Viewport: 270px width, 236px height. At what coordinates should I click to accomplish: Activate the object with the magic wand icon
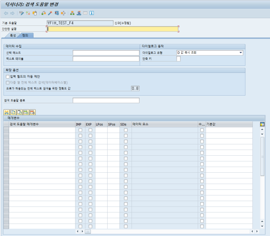tap(50, 13)
